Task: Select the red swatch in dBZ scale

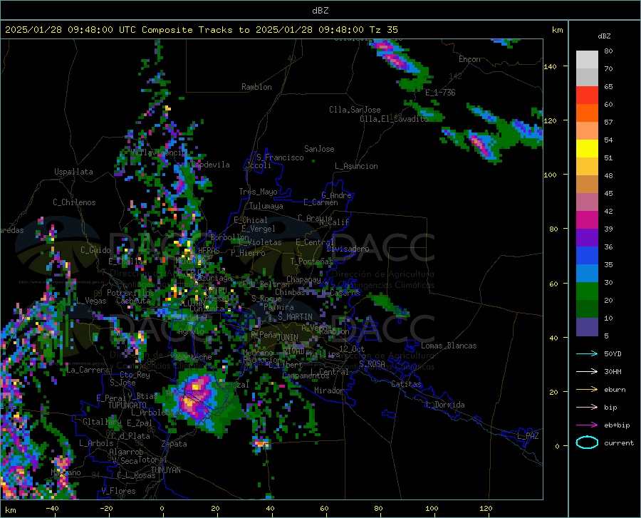Action: point(587,95)
